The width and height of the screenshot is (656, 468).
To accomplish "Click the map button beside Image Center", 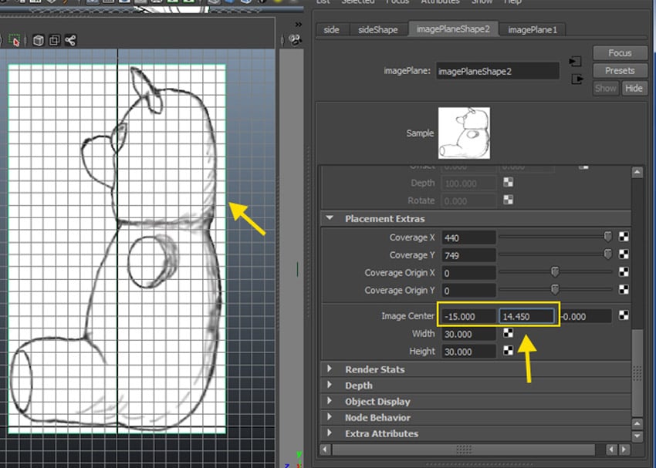I will coord(624,315).
